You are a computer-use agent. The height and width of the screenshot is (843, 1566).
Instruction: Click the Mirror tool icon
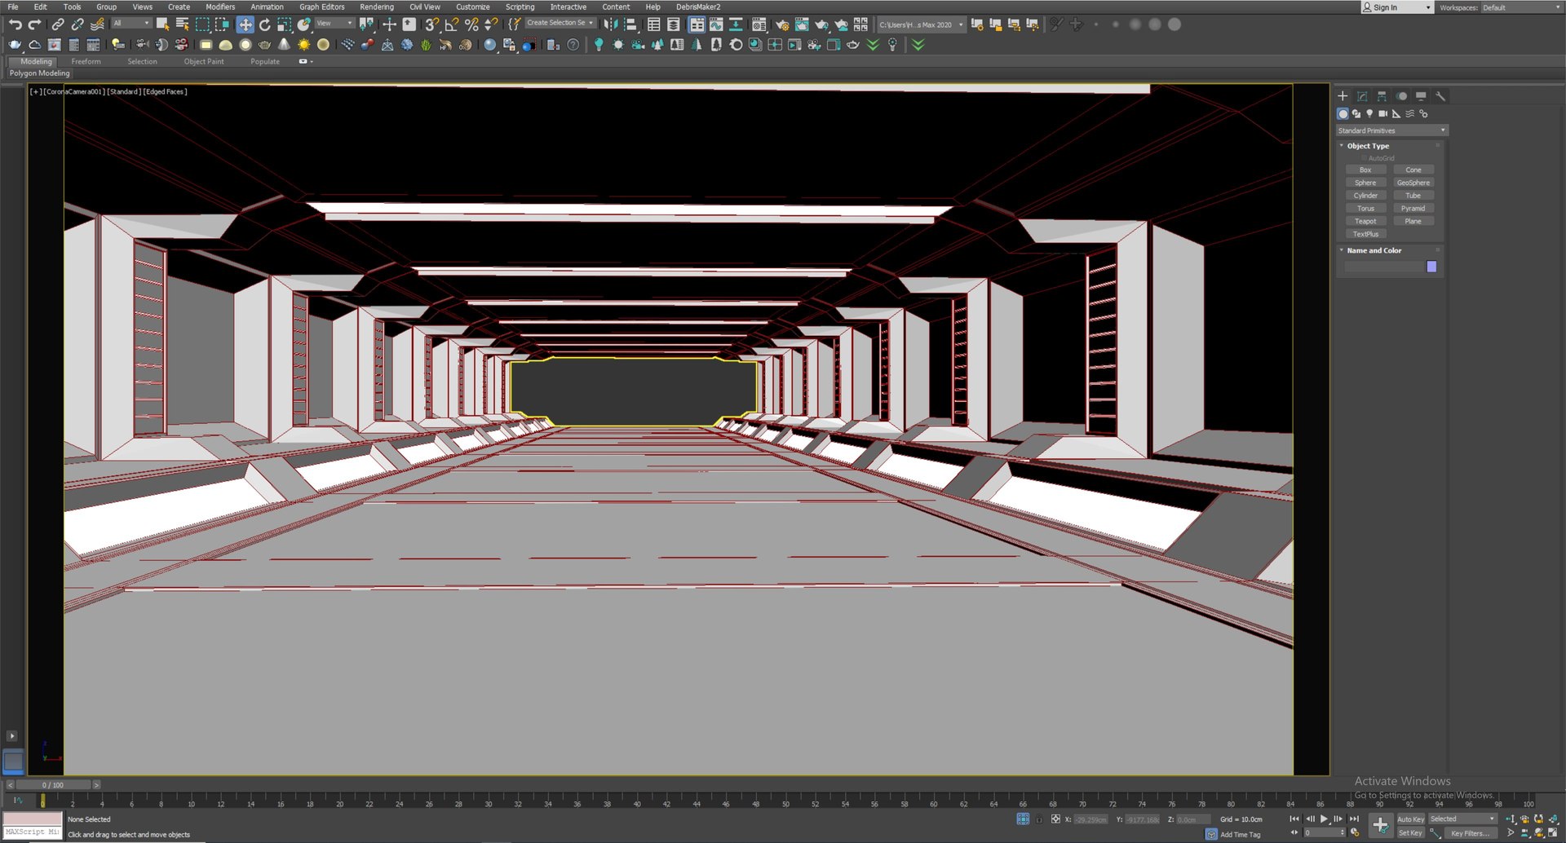(611, 24)
